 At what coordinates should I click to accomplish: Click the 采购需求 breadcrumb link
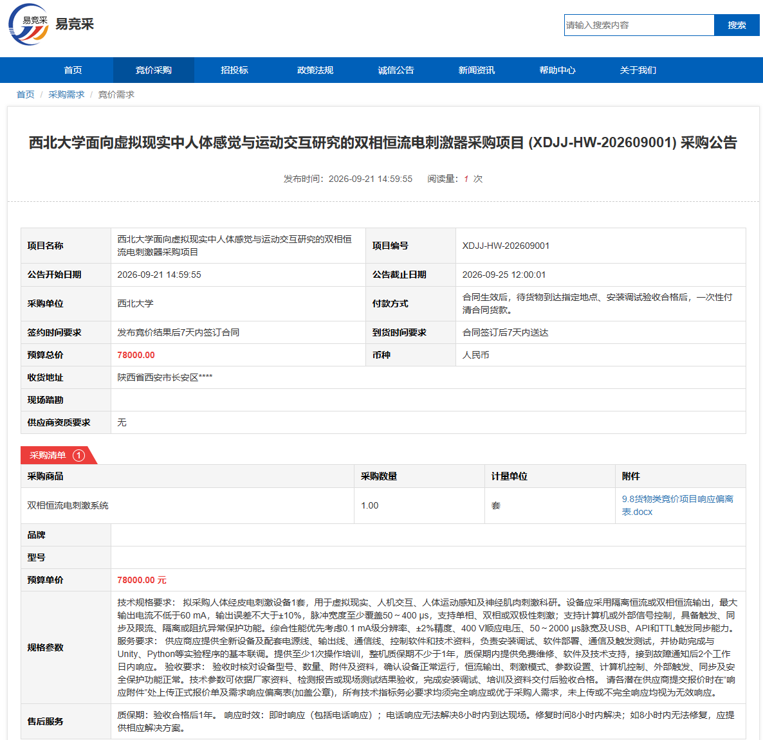(x=66, y=95)
